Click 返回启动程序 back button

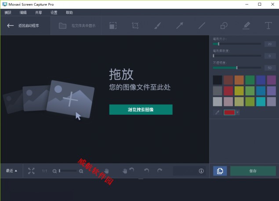coord(23,26)
